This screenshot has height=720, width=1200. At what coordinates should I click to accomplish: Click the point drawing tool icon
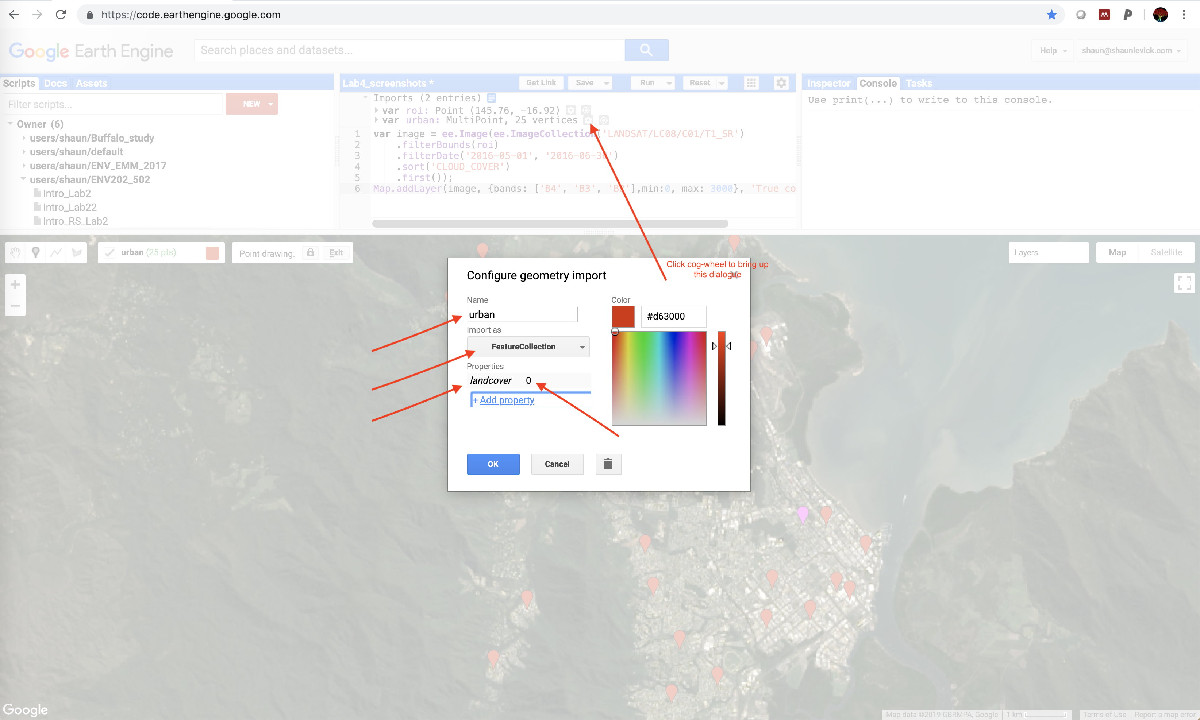[x=37, y=252]
